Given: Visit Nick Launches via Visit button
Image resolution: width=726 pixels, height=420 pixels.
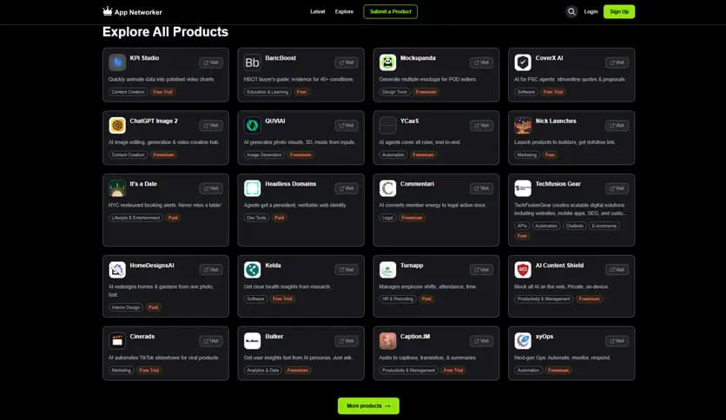Looking at the screenshot, I should [x=617, y=125].
